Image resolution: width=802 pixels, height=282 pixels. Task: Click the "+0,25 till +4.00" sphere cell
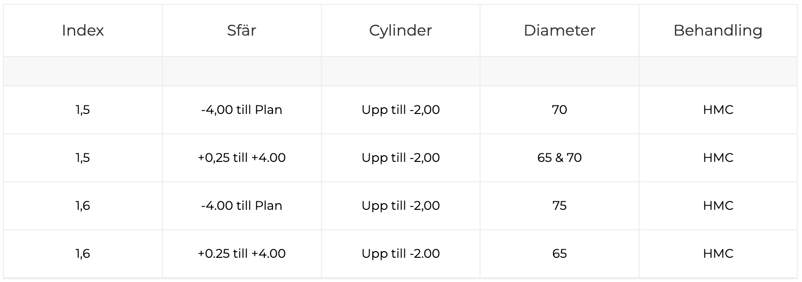tap(241, 158)
